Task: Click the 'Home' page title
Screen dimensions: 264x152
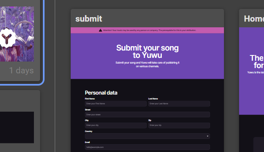Action: click(254, 19)
